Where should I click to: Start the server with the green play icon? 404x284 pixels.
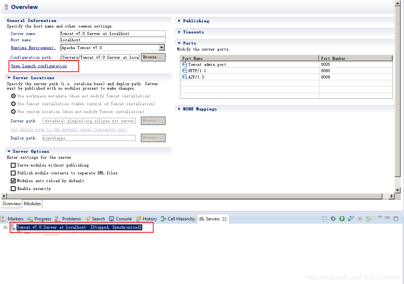point(342,219)
